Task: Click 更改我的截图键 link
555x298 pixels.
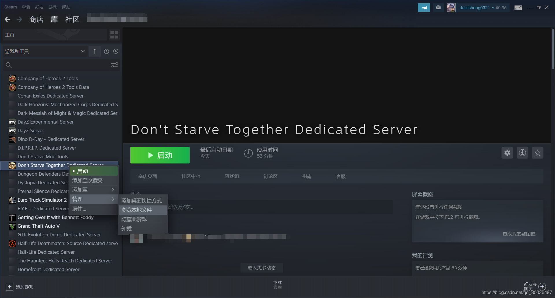Action: point(519,234)
